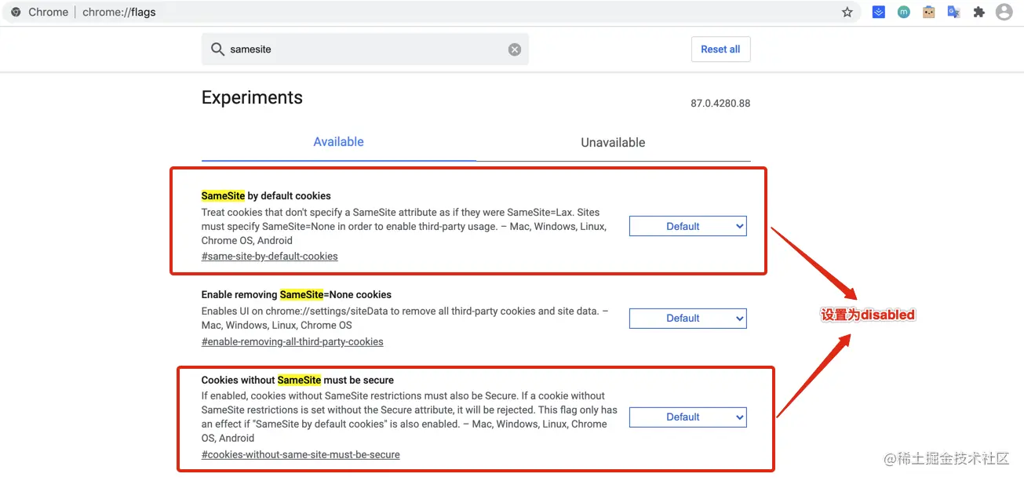1024x481 pixels.
Task: Open Enable removing SameSite=None cookies dropdown
Action: point(688,318)
